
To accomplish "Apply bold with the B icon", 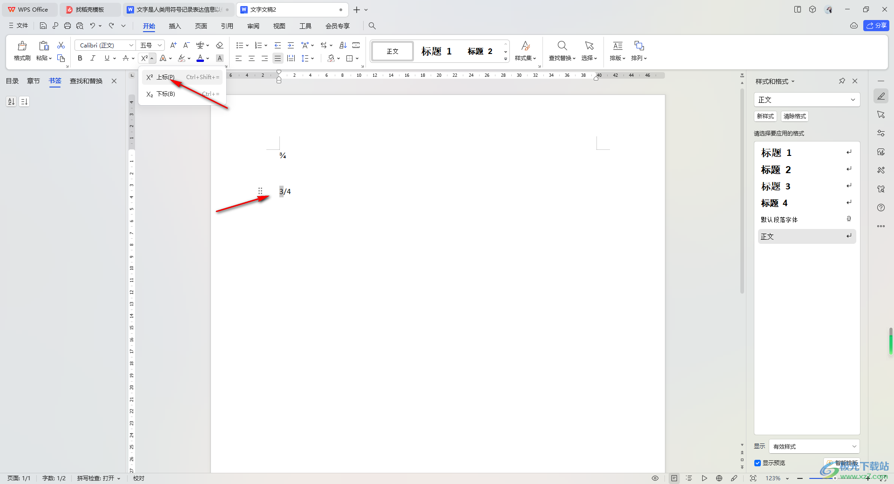I will 80,58.
